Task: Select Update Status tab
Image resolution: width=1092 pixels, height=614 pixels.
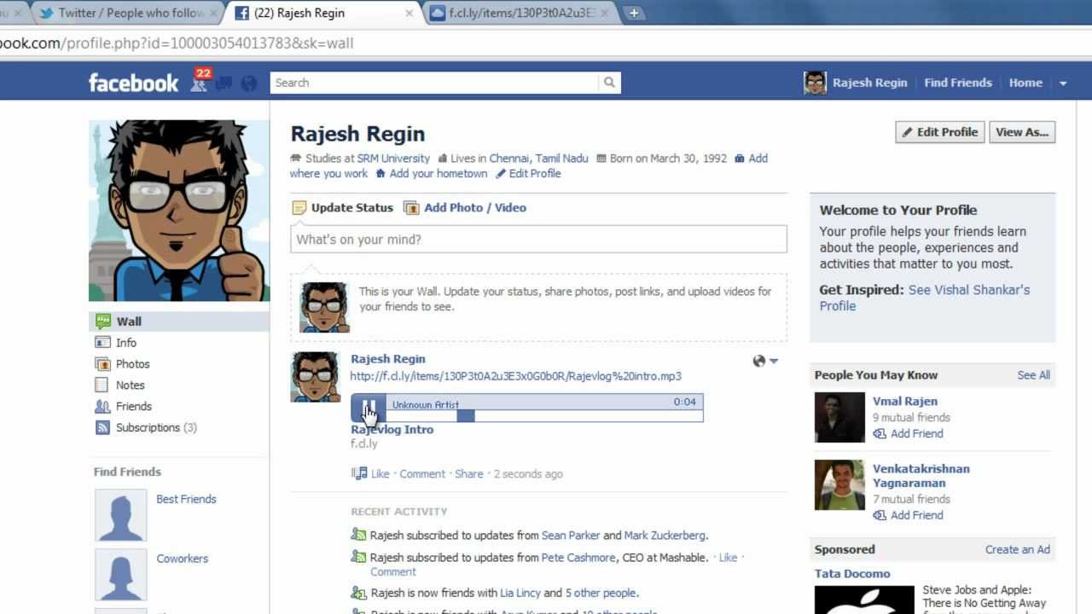Action: [x=343, y=208]
